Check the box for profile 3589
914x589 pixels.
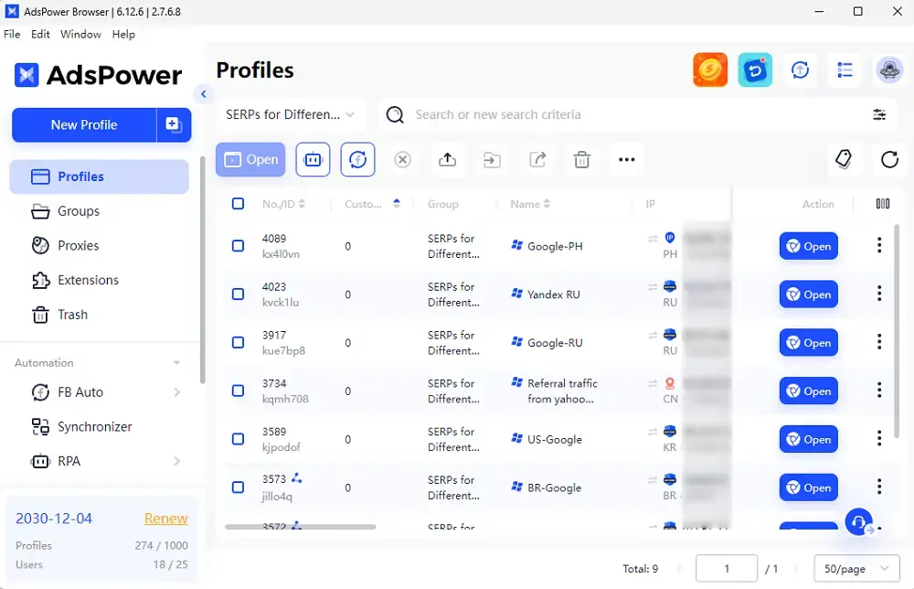coord(238,439)
